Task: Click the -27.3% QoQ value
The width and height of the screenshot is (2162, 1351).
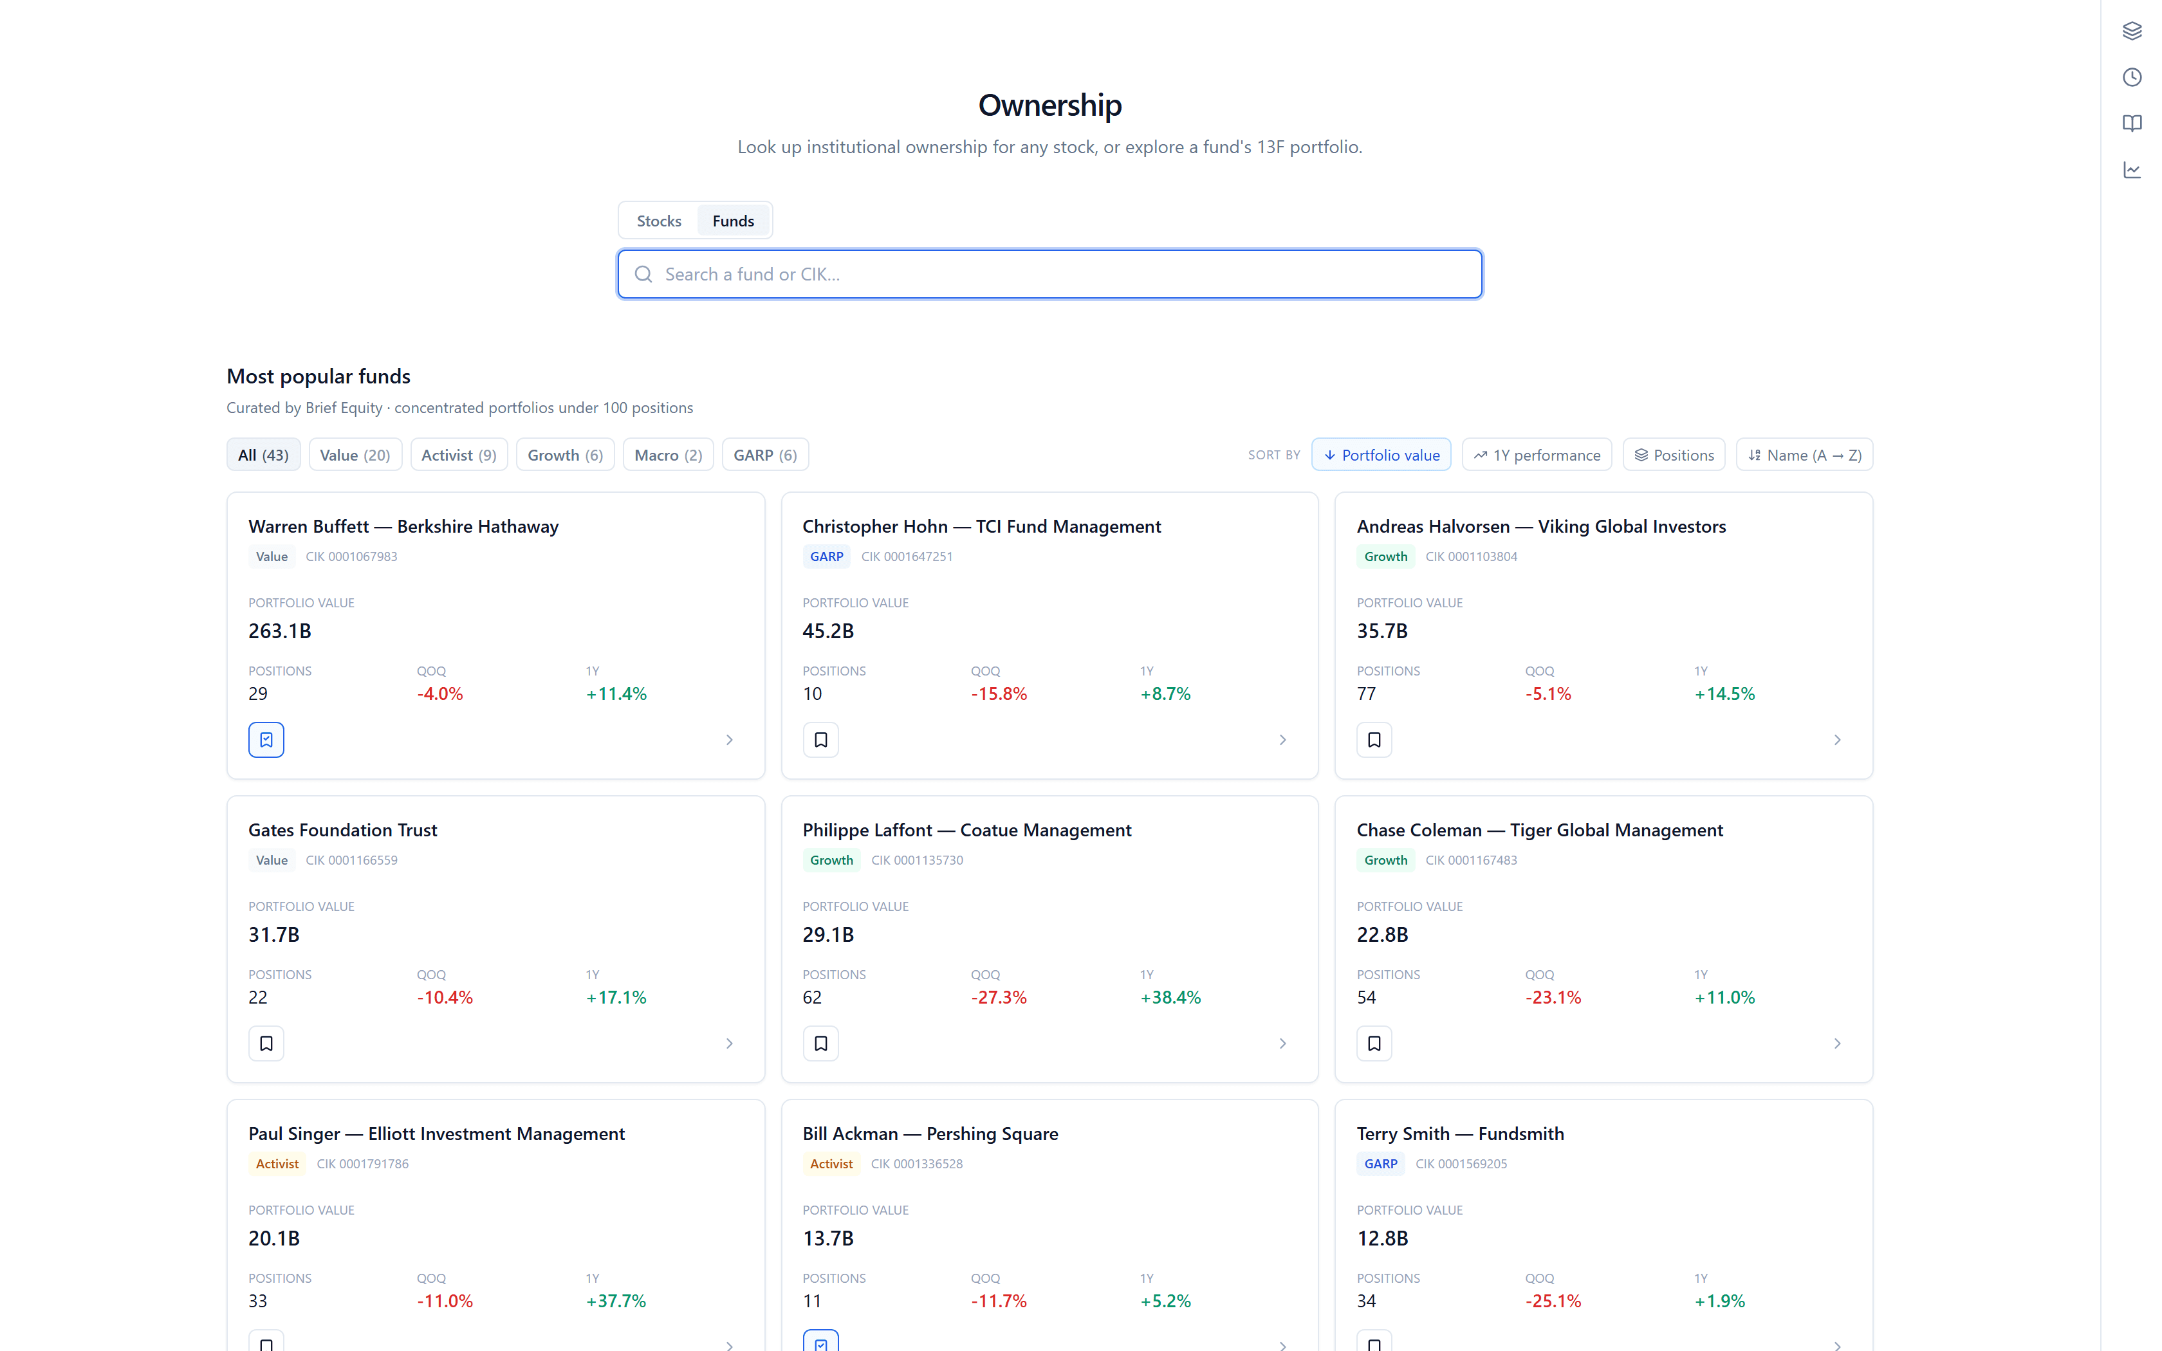Action: (998, 997)
